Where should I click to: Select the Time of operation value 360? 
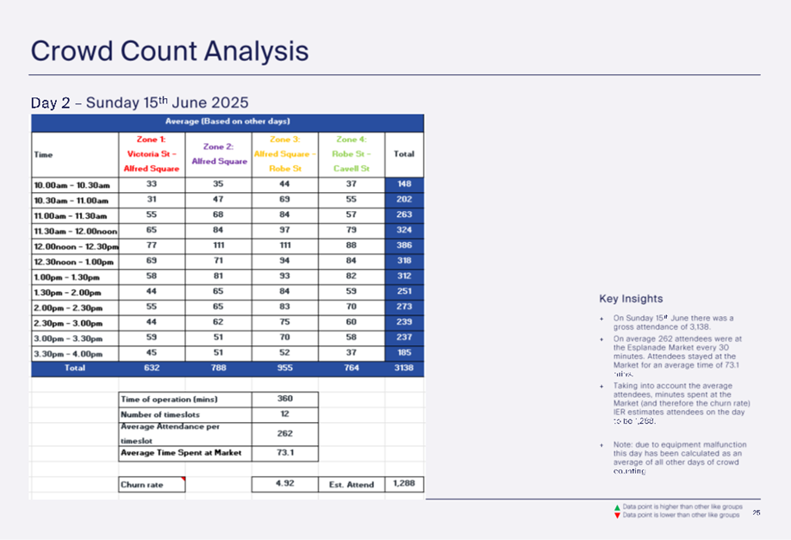285,399
